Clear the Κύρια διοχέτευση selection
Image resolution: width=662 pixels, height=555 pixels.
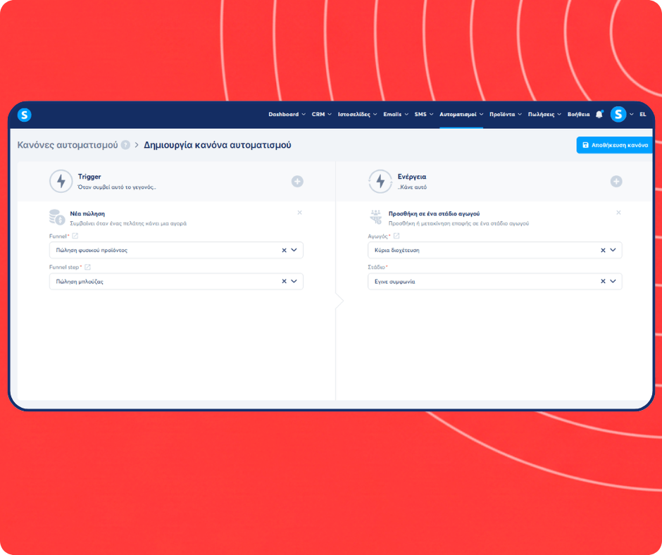click(603, 250)
